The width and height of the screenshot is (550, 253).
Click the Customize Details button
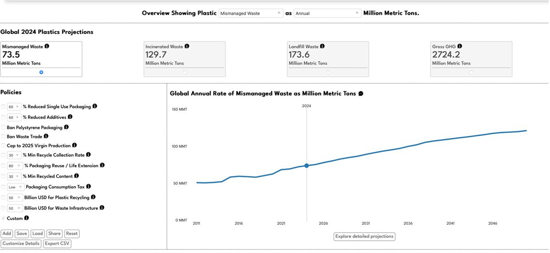(21, 244)
